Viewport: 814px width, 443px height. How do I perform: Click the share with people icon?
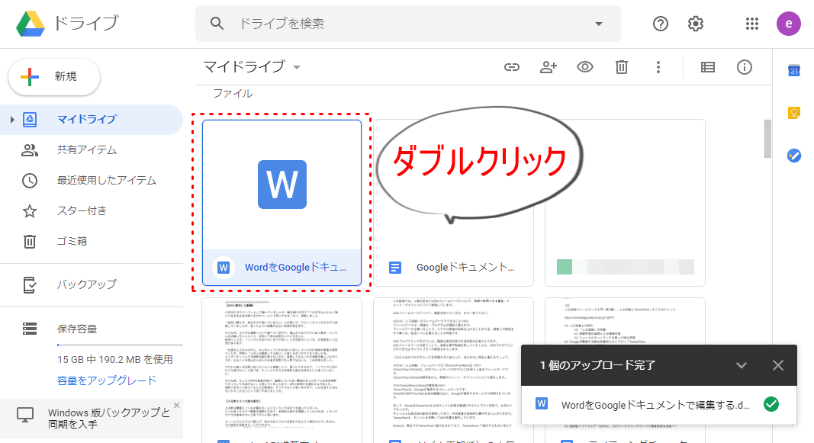(x=548, y=67)
